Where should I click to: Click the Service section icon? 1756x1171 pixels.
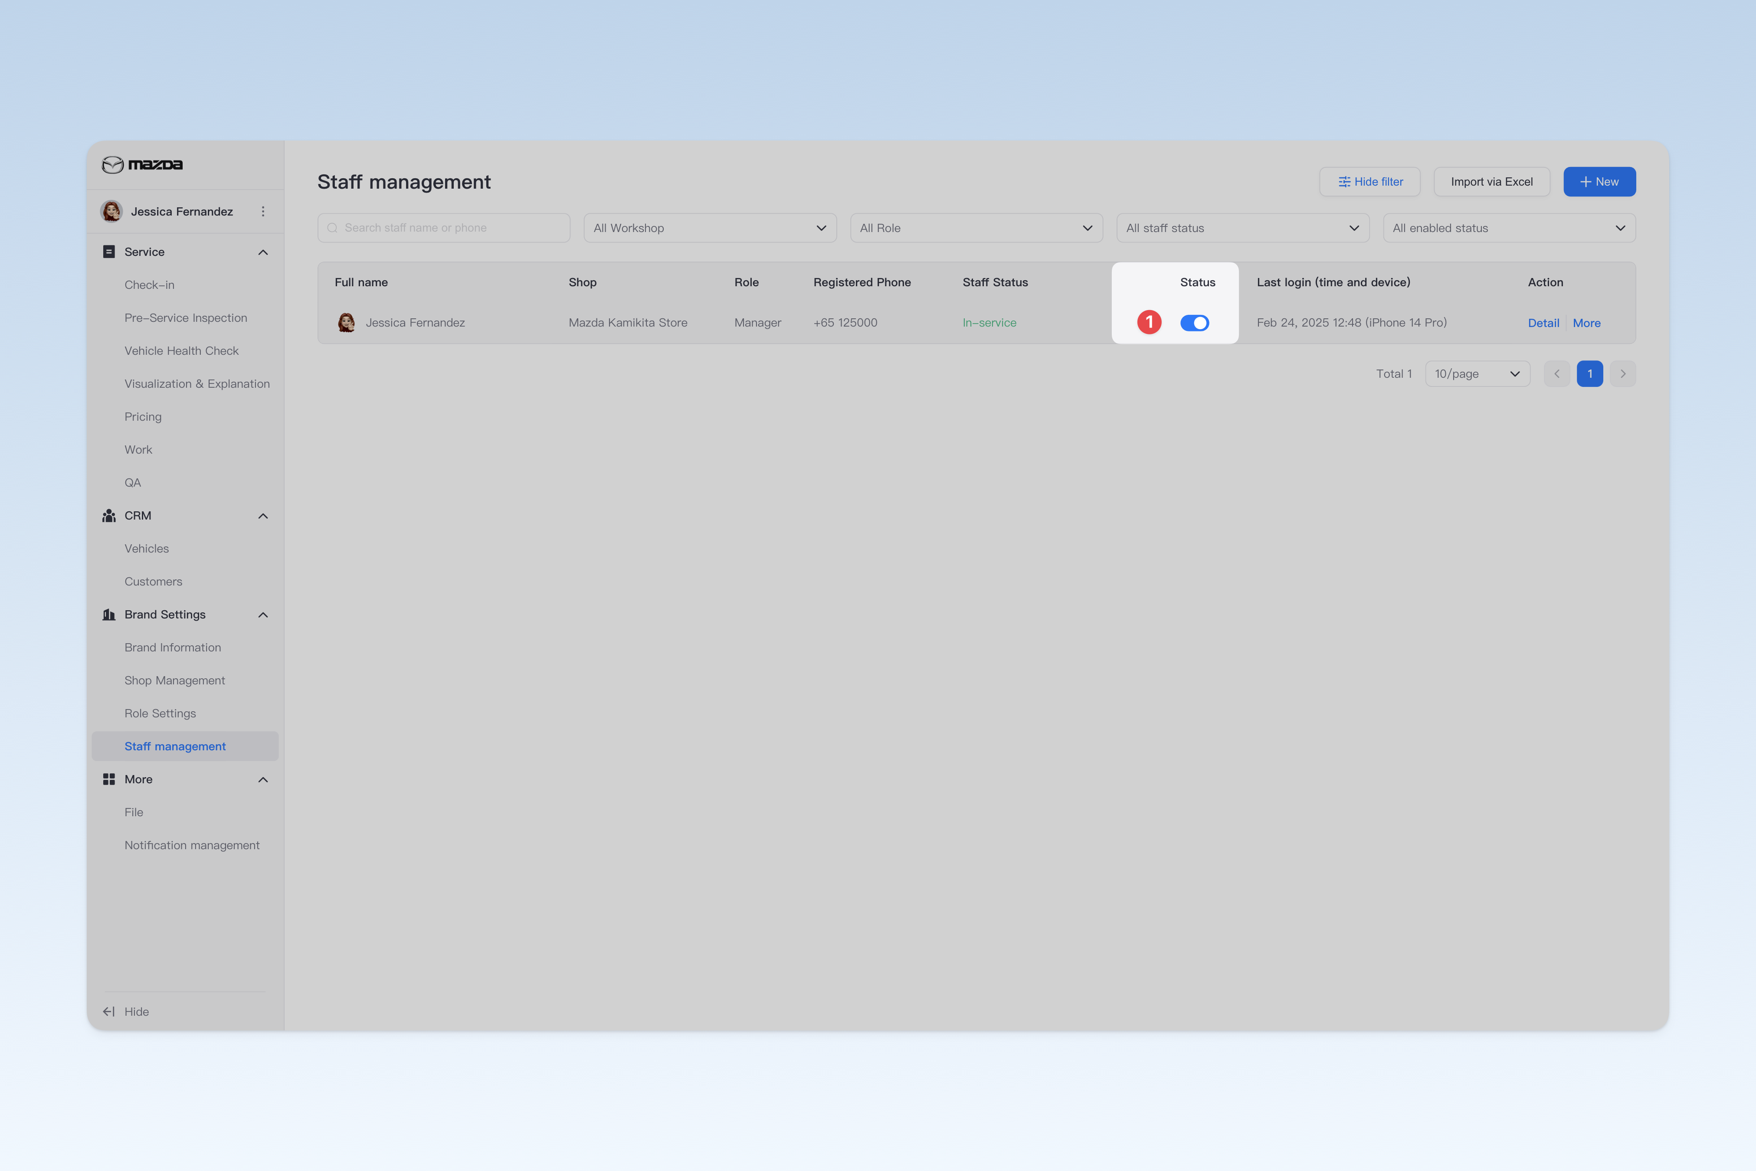coord(109,252)
